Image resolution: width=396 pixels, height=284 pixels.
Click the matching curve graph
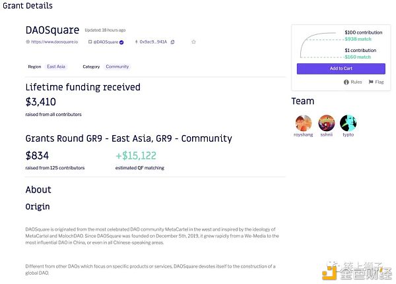pos(319,45)
